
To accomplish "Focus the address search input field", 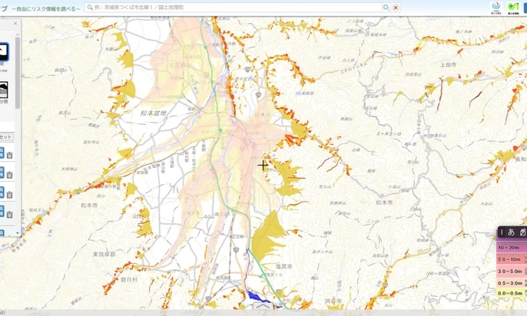I will pyautogui.click(x=230, y=7).
